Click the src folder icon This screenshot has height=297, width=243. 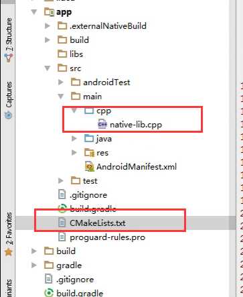(62, 68)
